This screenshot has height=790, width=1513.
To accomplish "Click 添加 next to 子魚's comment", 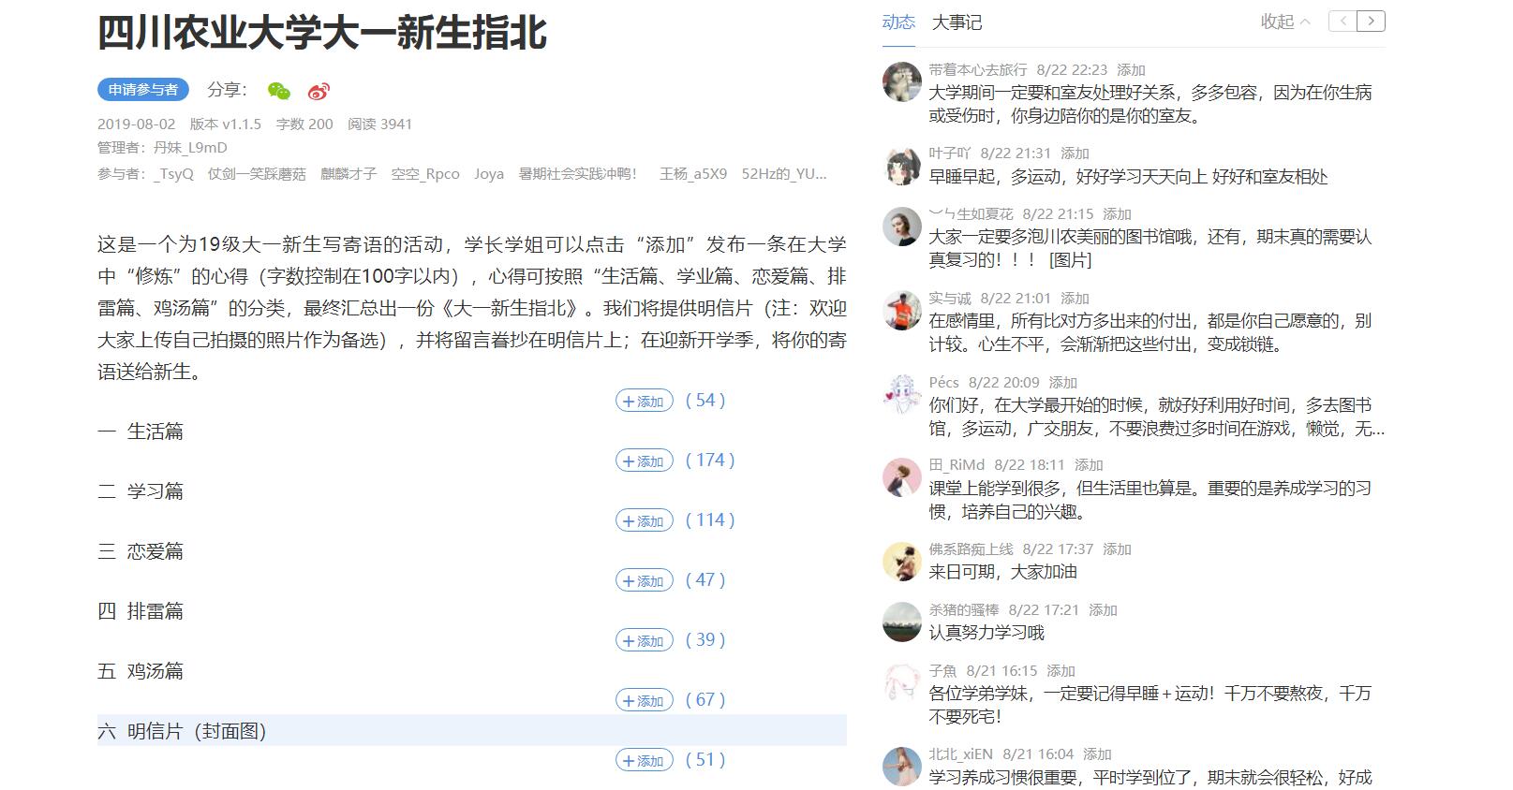I will pos(1061,671).
